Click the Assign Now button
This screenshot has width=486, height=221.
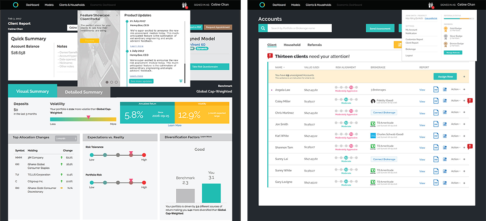click(x=445, y=76)
